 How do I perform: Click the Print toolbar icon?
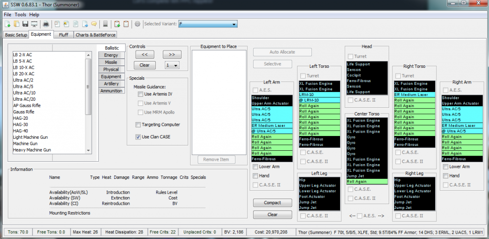(46, 24)
